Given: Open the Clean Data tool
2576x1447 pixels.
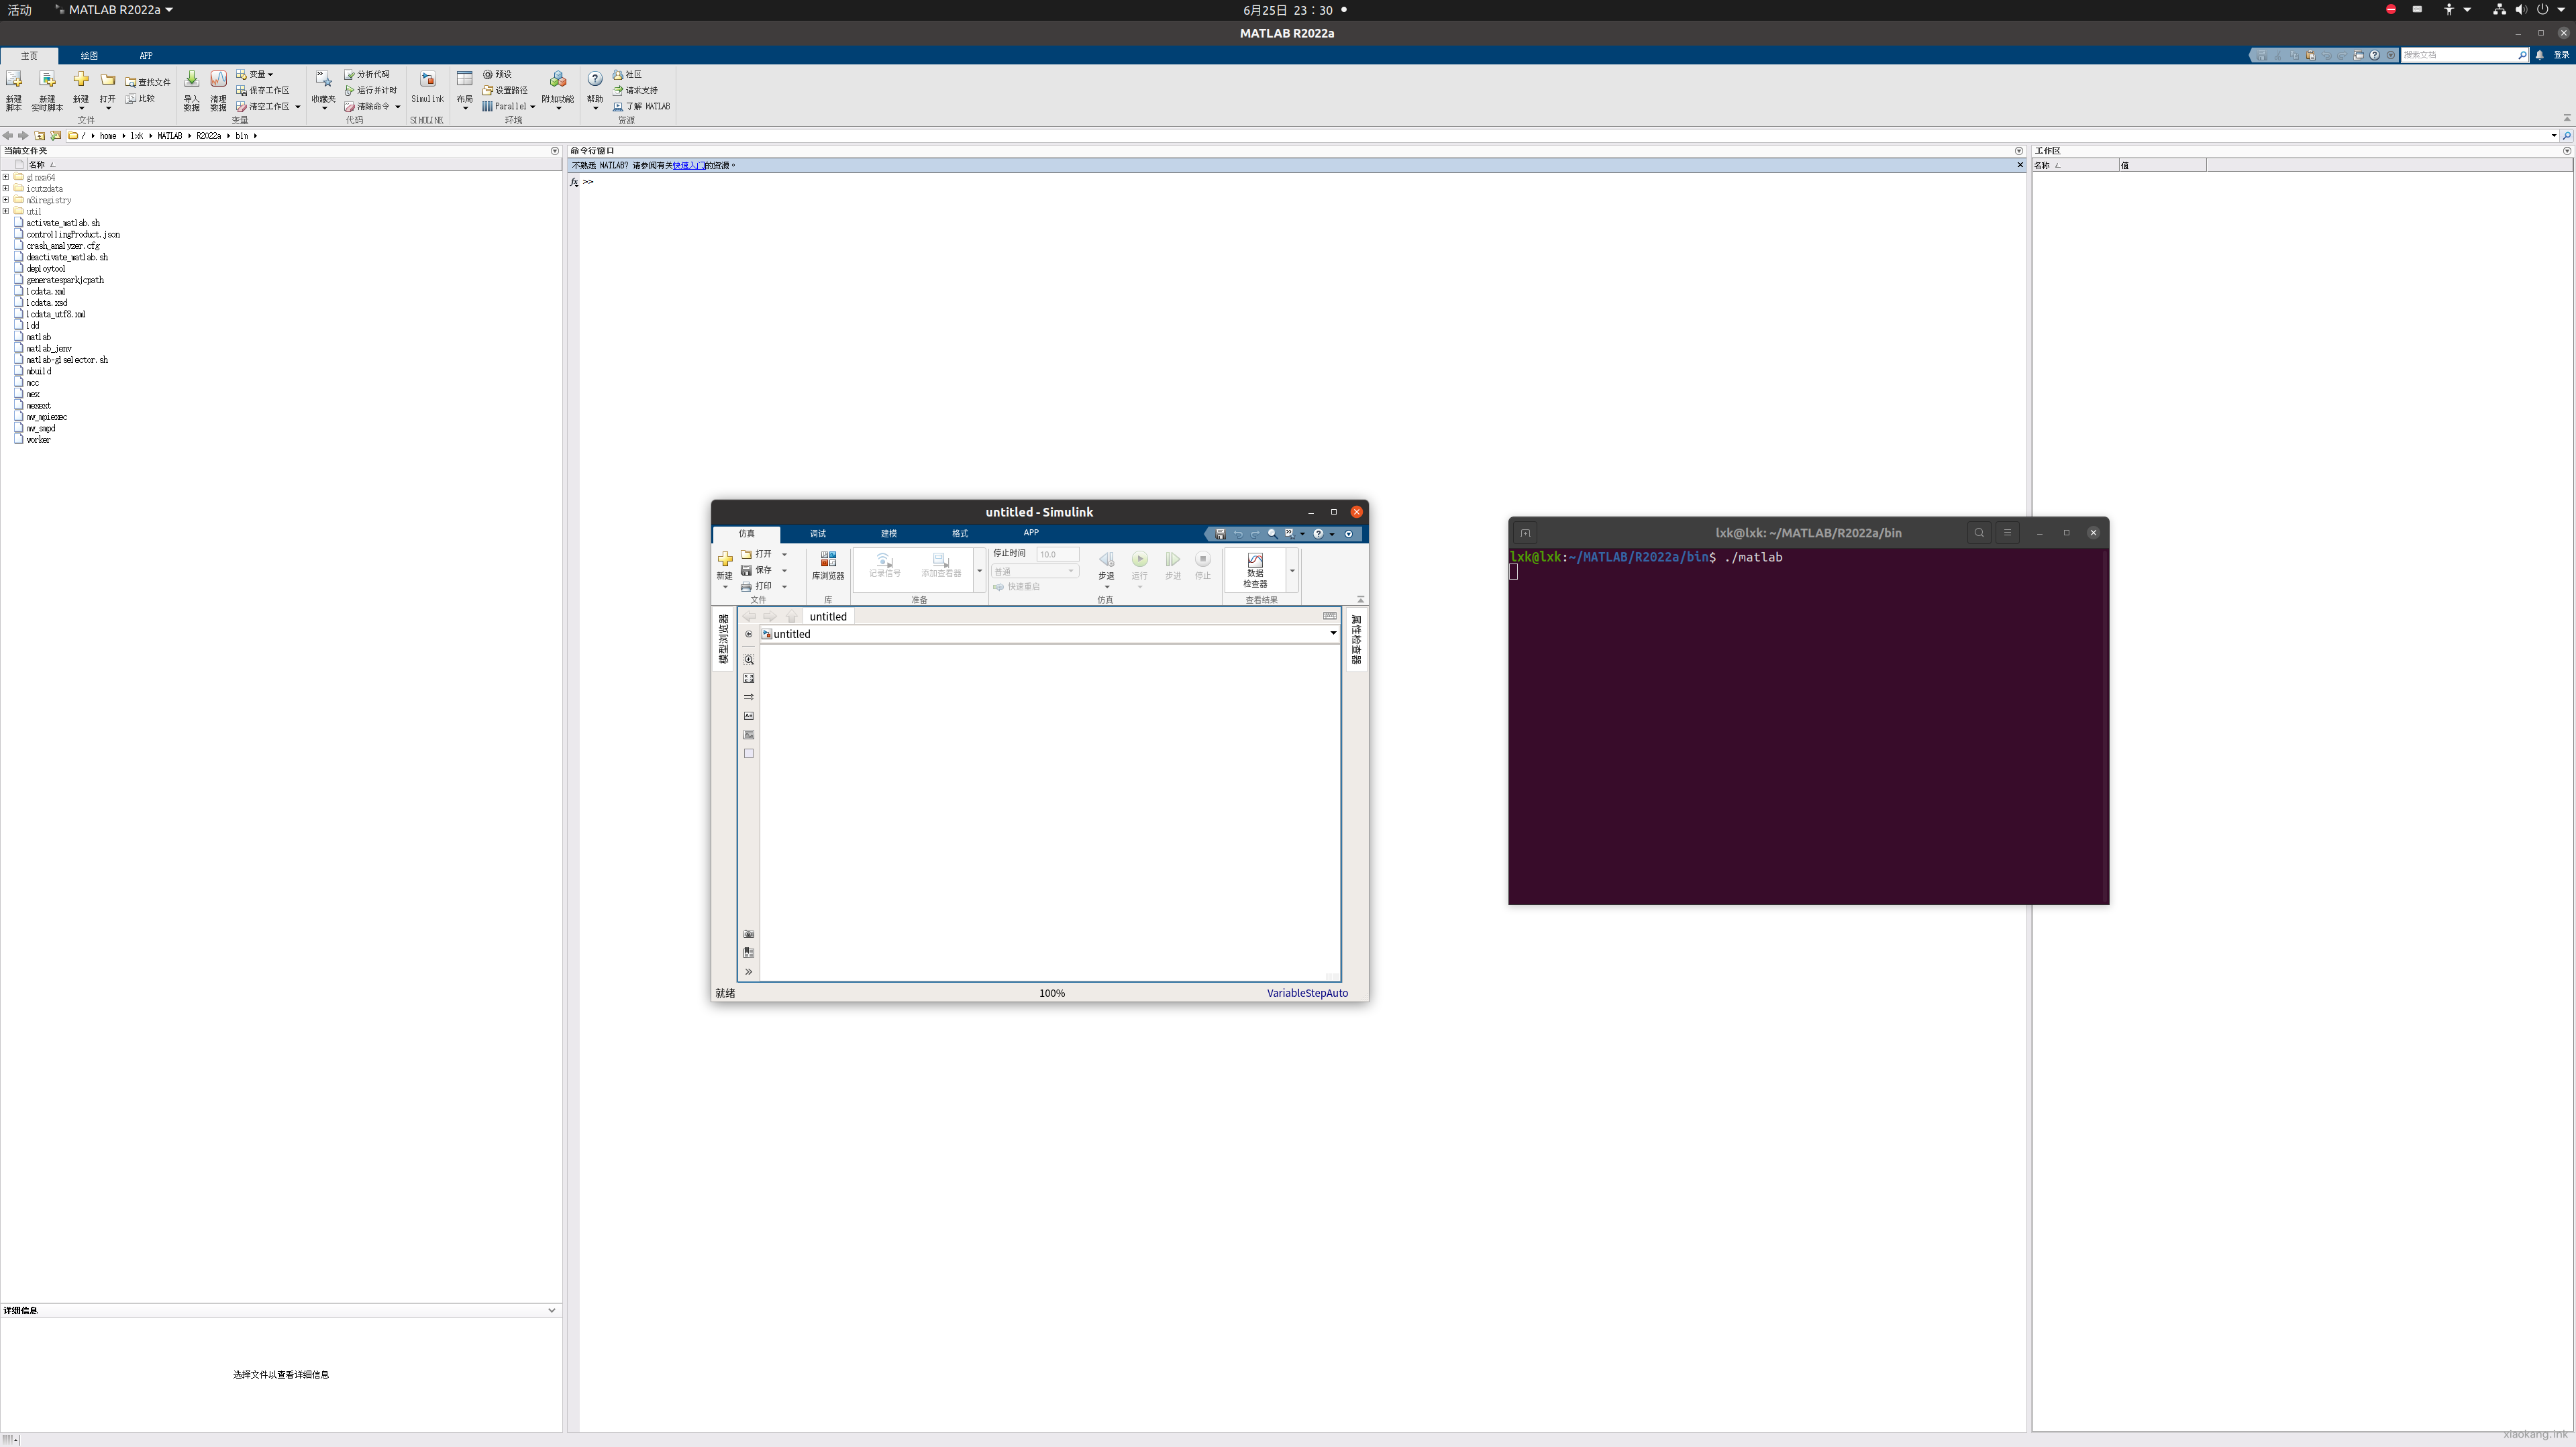Looking at the screenshot, I should pyautogui.click(x=218, y=90).
